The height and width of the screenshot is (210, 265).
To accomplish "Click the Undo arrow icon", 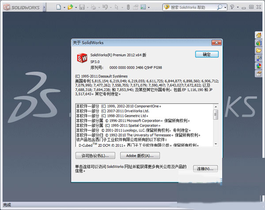I will click(x=105, y=7).
